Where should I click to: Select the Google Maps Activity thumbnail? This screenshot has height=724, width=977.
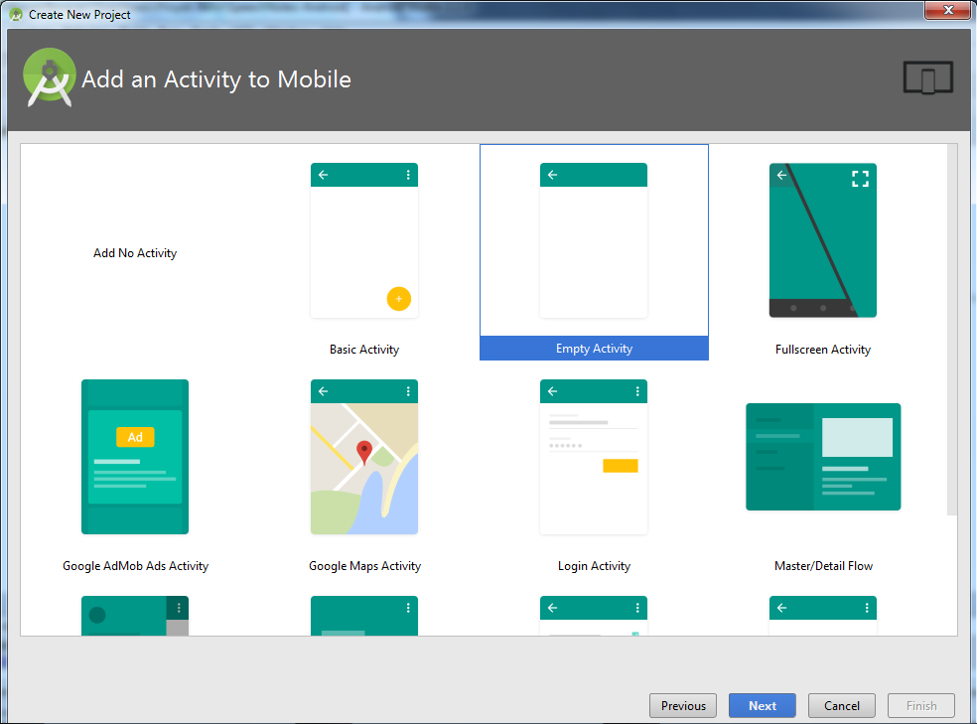point(364,457)
